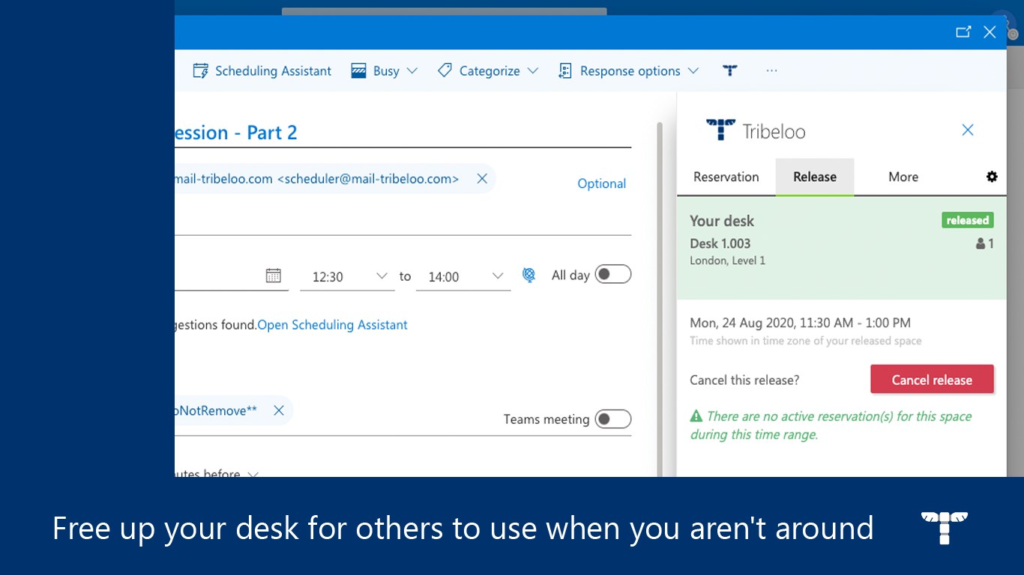Image resolution: width=1024 pixels, height=575 pixels.
Task: Open the Scheduling Assistant toolbar item
Action: [262, 70]
